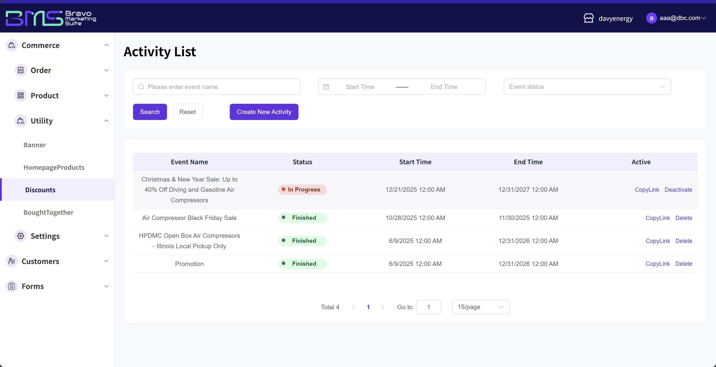Click the Order clipboard icon
716x367 pixels.
coord(20,70)
